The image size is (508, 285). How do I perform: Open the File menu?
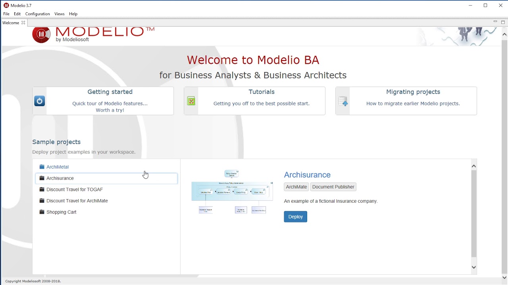click(x=6, y=14)
